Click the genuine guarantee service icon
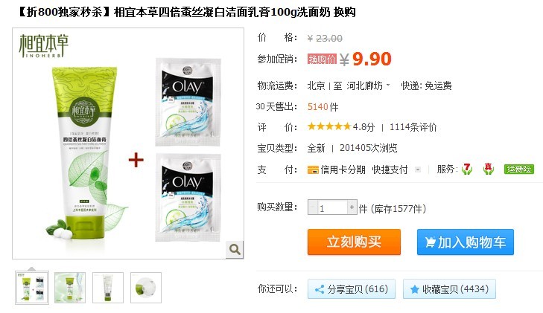 (x=489, y=169)
